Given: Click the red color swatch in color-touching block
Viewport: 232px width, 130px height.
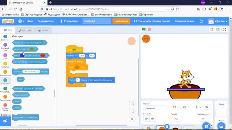Looking at the screenshot, I should tap(42, 55).
